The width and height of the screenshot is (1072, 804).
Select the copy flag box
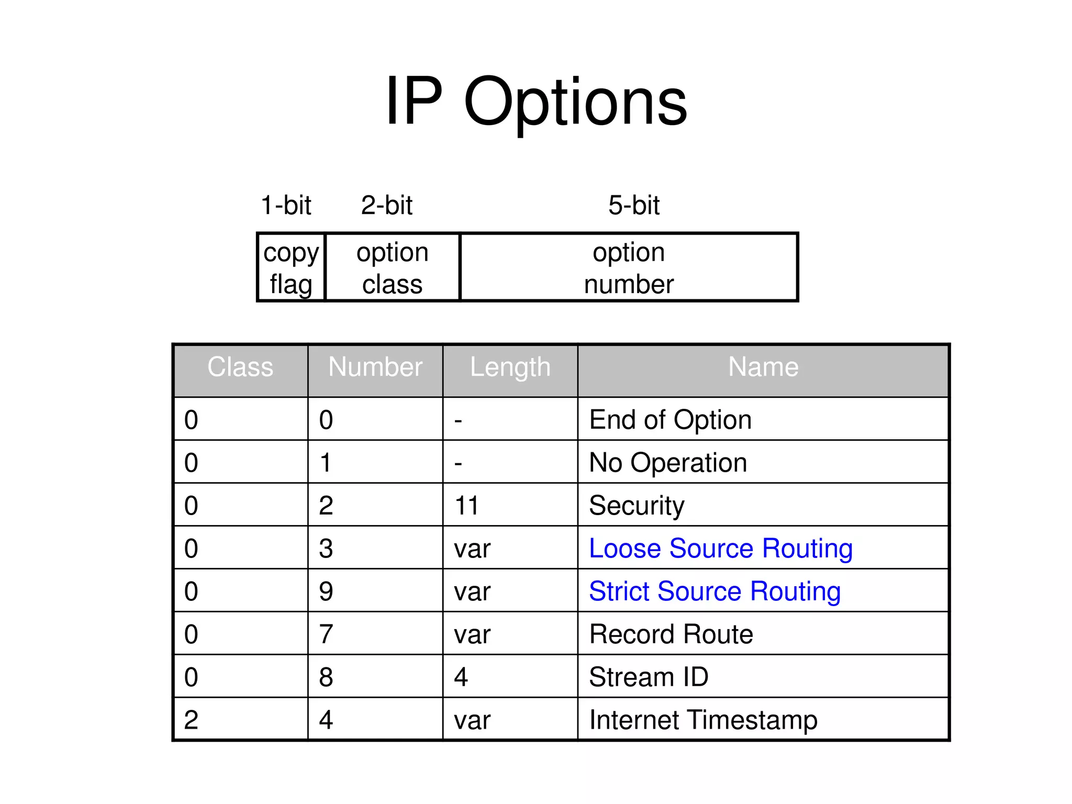click(291, 268)
